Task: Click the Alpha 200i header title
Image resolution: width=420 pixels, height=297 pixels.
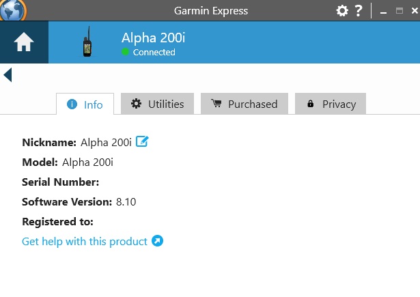Action: 153,37
